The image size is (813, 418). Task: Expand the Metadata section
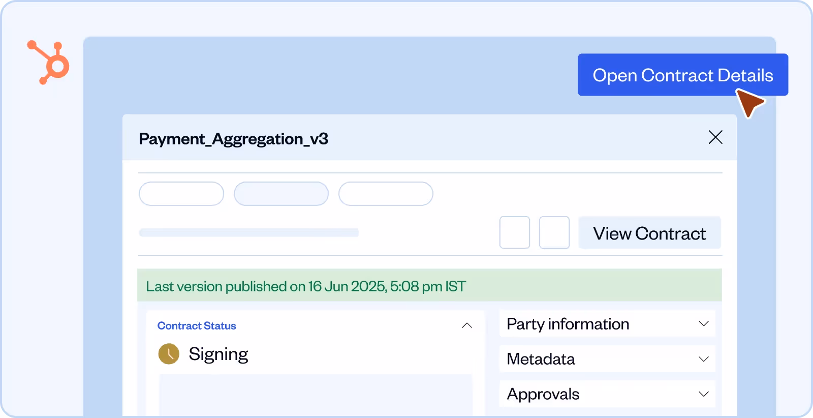(x=703, y=359)
